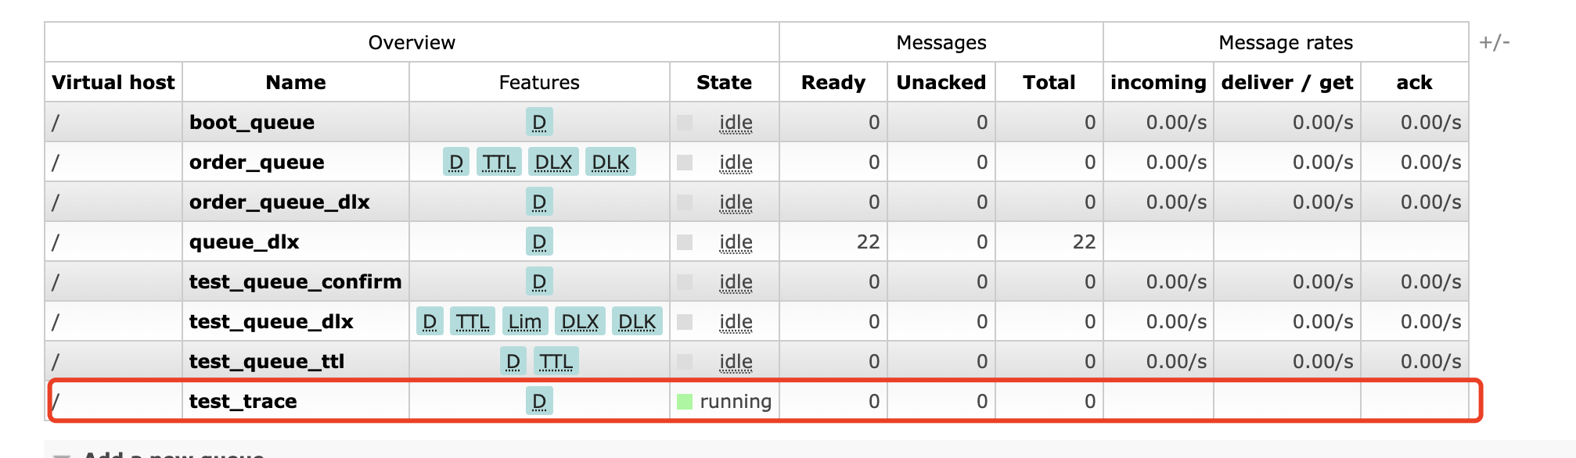1576x458 pixels.
Task: Sort by the Ready messages column
Action: (x=833, y=83)
